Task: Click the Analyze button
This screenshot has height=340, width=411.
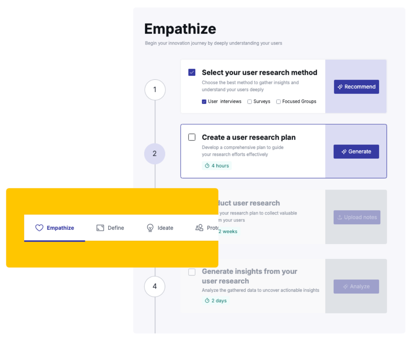Action: [356, 287]
